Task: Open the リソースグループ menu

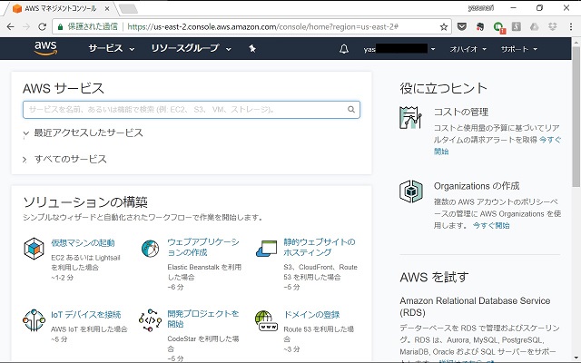Action: coord(191,48)
